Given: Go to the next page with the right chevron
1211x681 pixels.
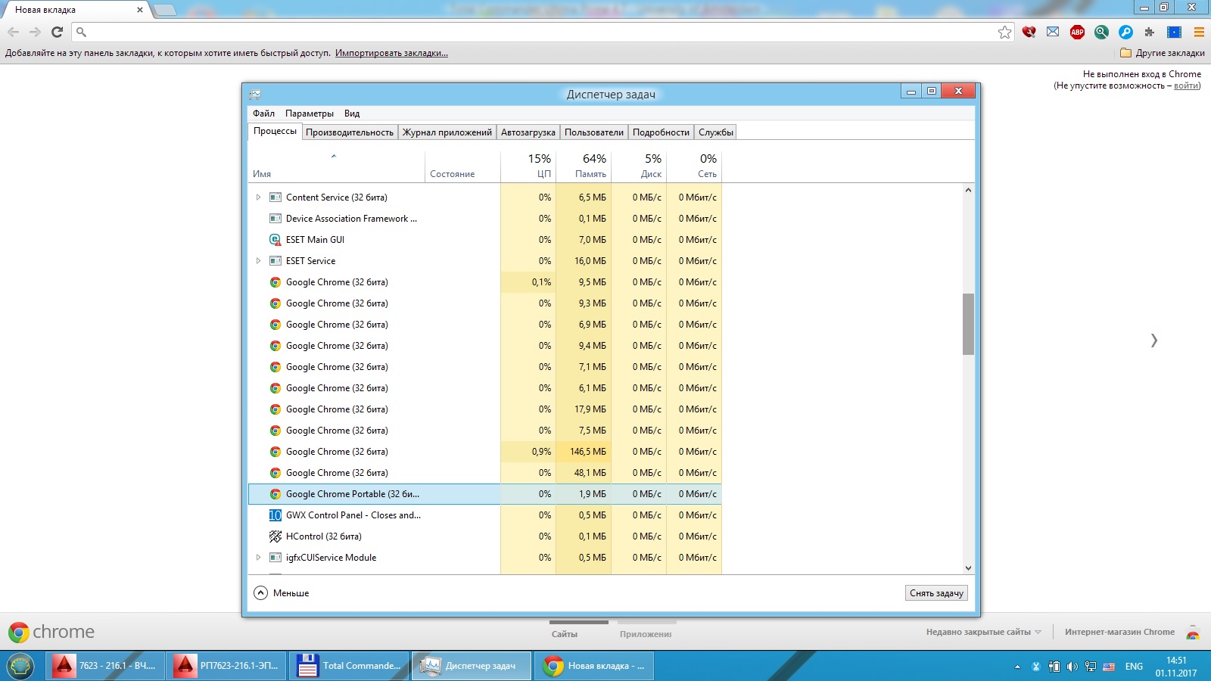Looking at the screenshot, I should [1153, 340].
